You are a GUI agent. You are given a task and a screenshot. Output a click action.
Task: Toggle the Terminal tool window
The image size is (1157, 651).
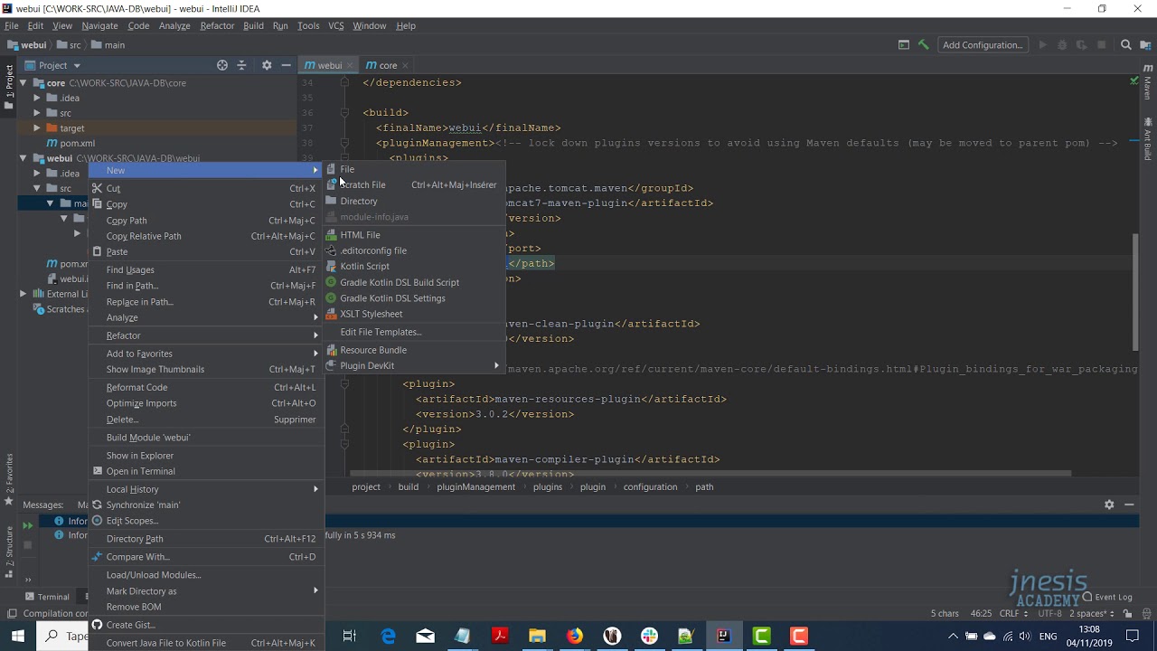47,597
